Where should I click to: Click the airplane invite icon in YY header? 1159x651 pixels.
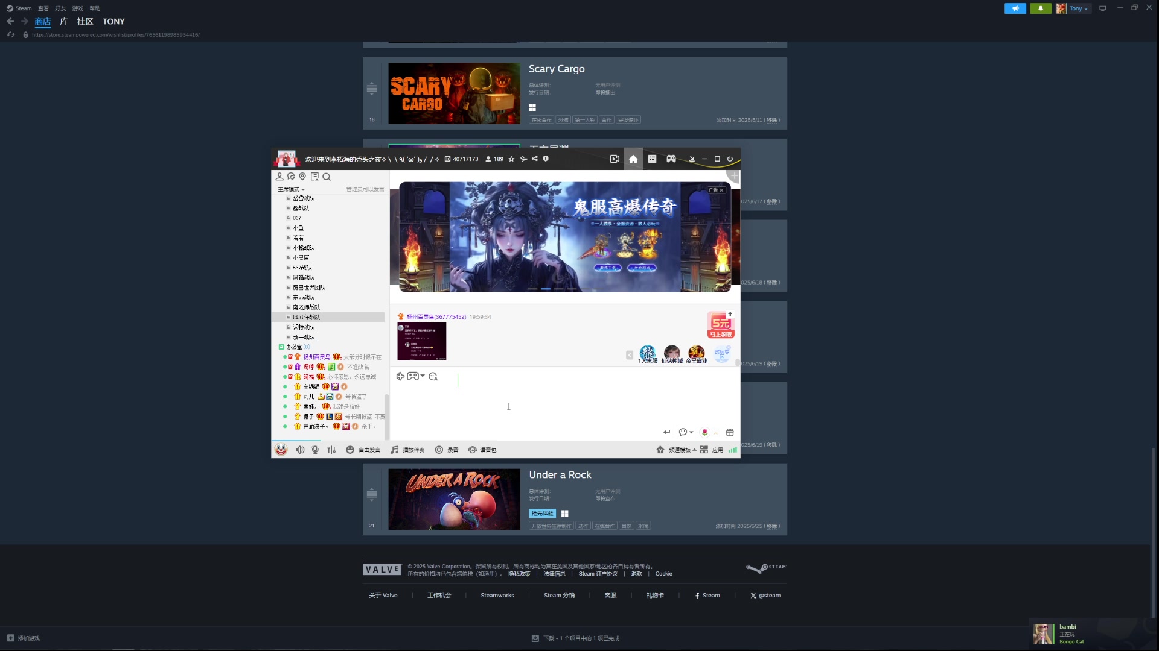tap(523, 159)
